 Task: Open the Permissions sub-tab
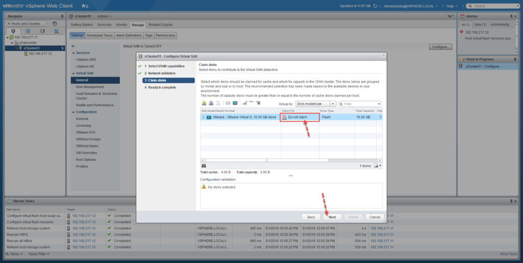pyautogui.click(x=165, y=35)
